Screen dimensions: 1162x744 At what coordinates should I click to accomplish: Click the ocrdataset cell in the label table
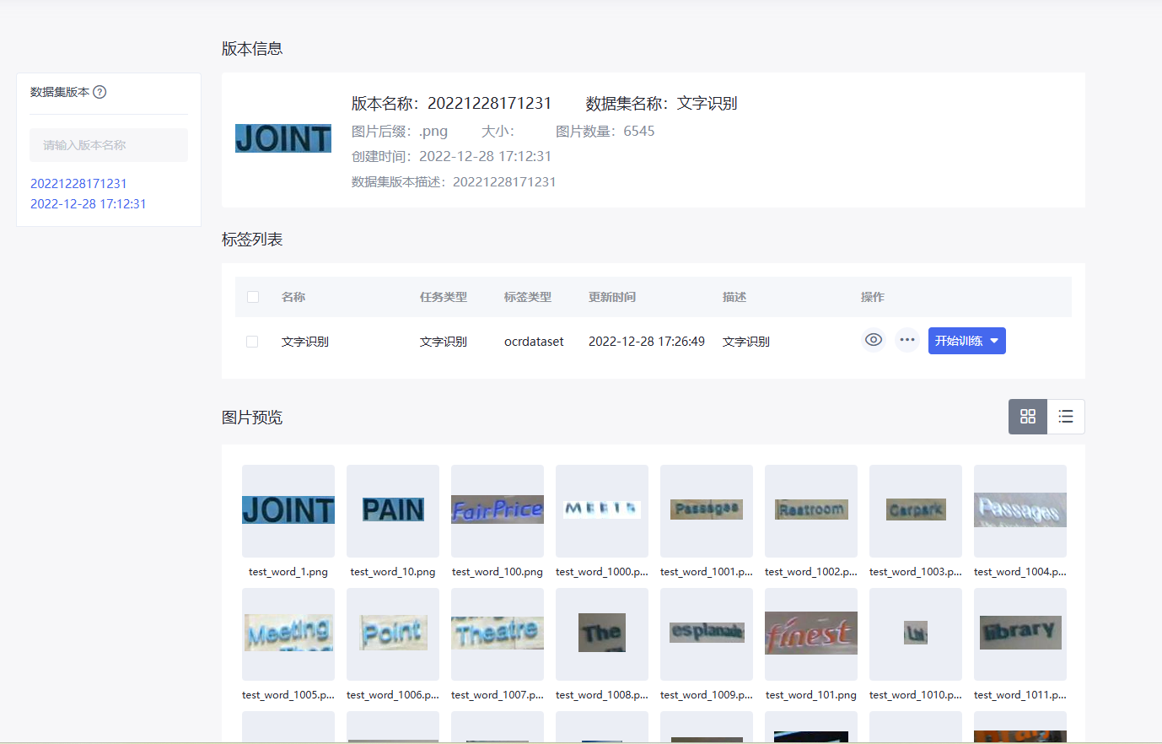534,342
